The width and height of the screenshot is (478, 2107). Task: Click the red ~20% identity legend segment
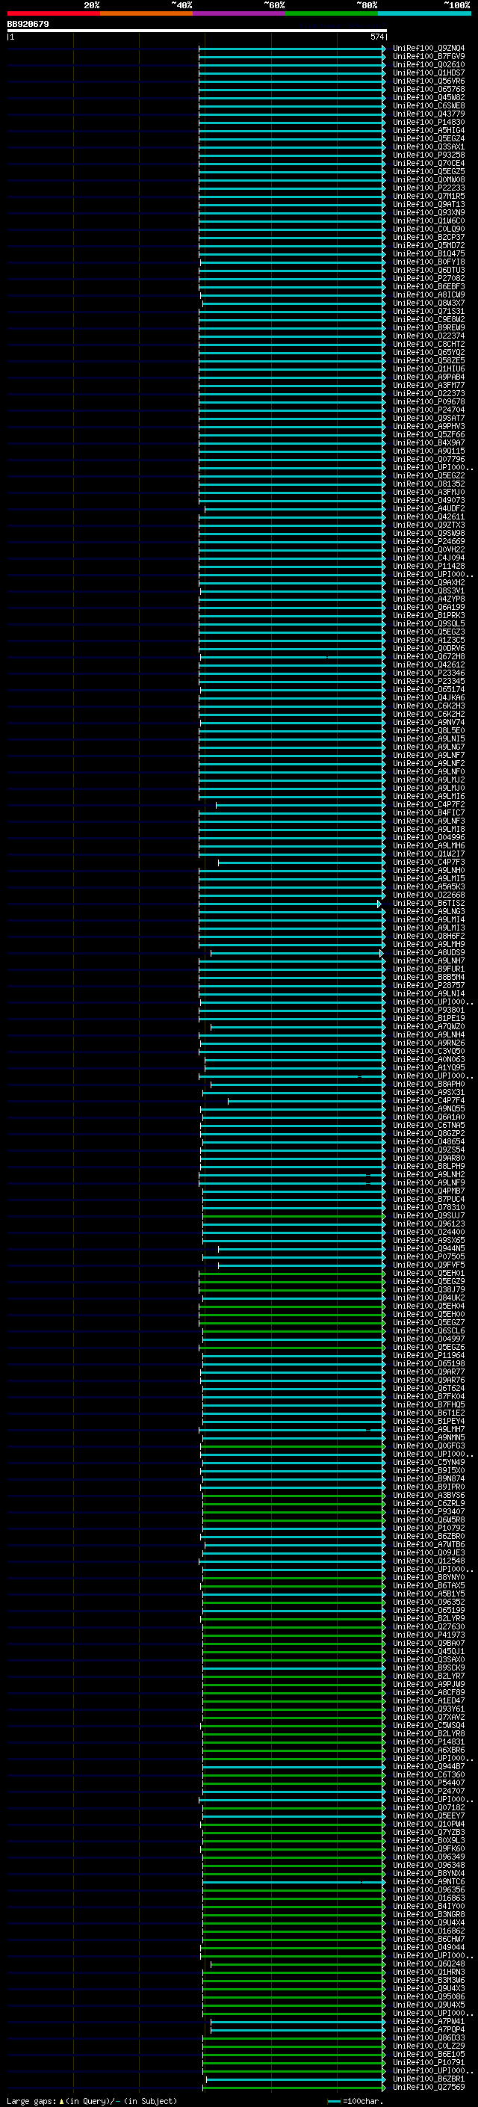coord(53,13)
